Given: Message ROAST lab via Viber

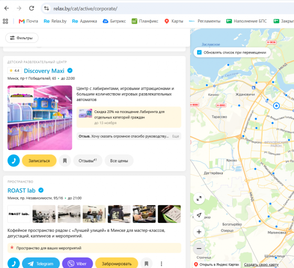Looking at the screenshot, I should (x=78, y=263).
